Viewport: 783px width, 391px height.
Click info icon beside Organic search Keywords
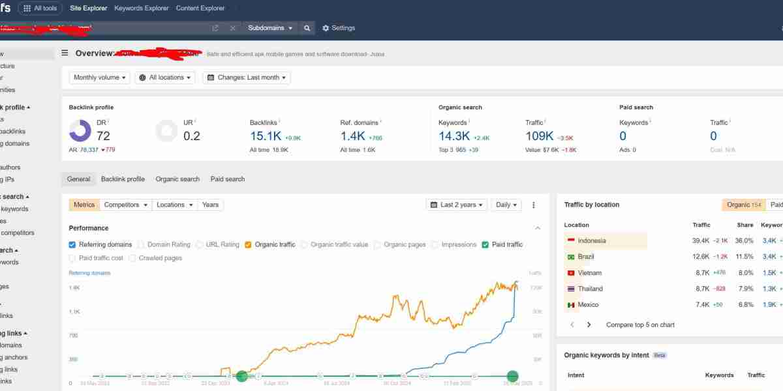pos(469,121)
